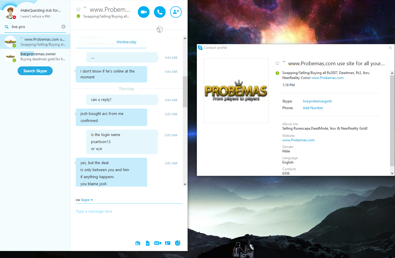Viewport: 395px width, 258px height.
Task: Open the via Skype dropdown
Action: point(87,200)
